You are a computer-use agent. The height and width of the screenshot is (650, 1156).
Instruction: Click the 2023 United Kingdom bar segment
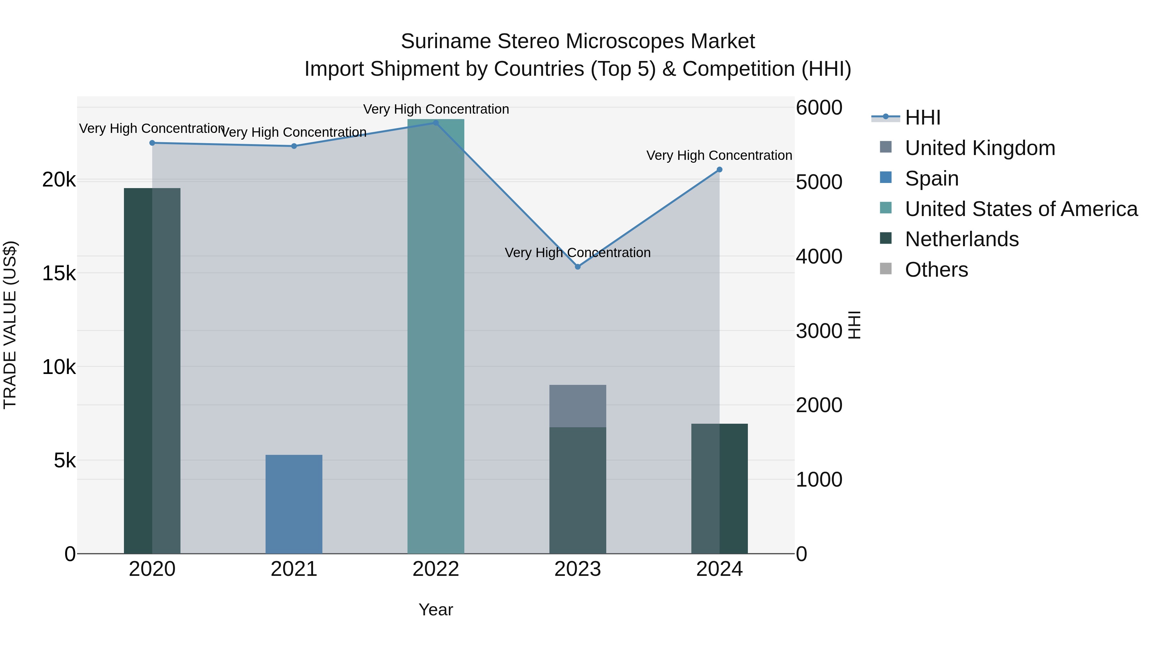pos(578,406)
